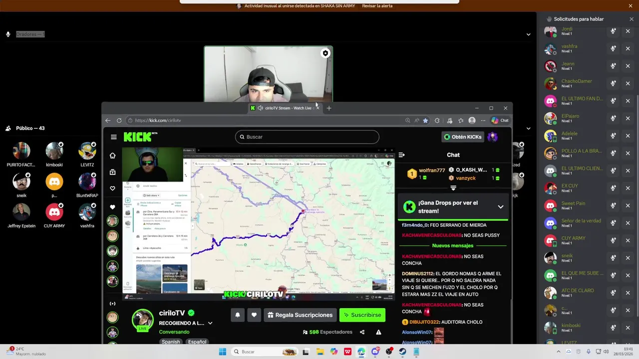This screenshot has width=639, height=359.
Task: Open the Kick sidebar browse icon
Action: tap(112, 172)
